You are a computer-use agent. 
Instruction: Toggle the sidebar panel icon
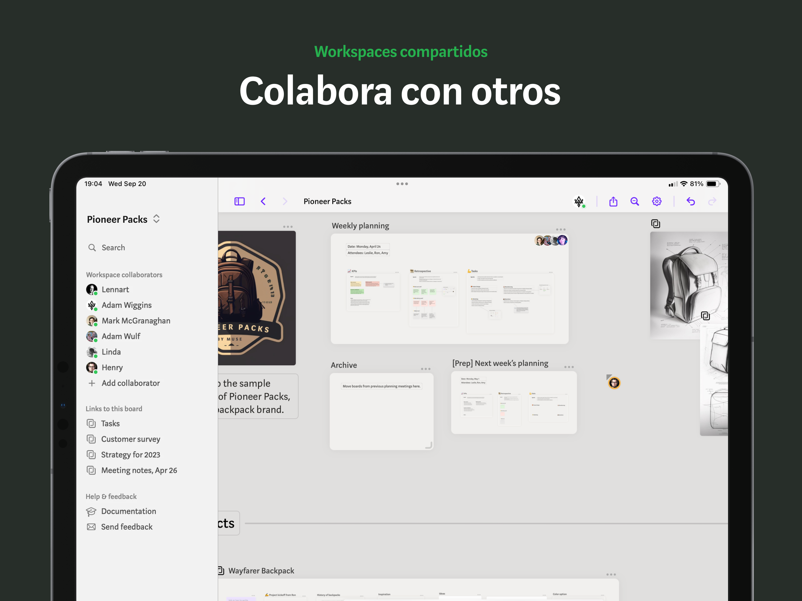click(x=239, y=201)
